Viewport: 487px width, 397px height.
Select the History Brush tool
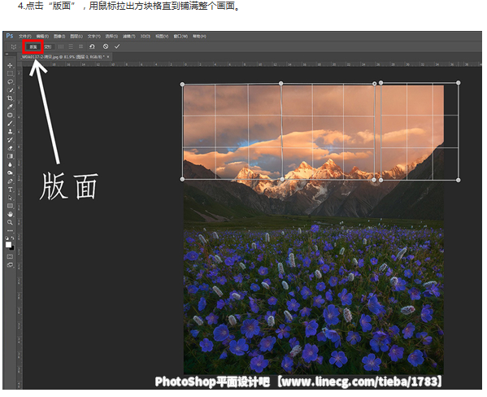pyautogui.click(x=10, y=140)
